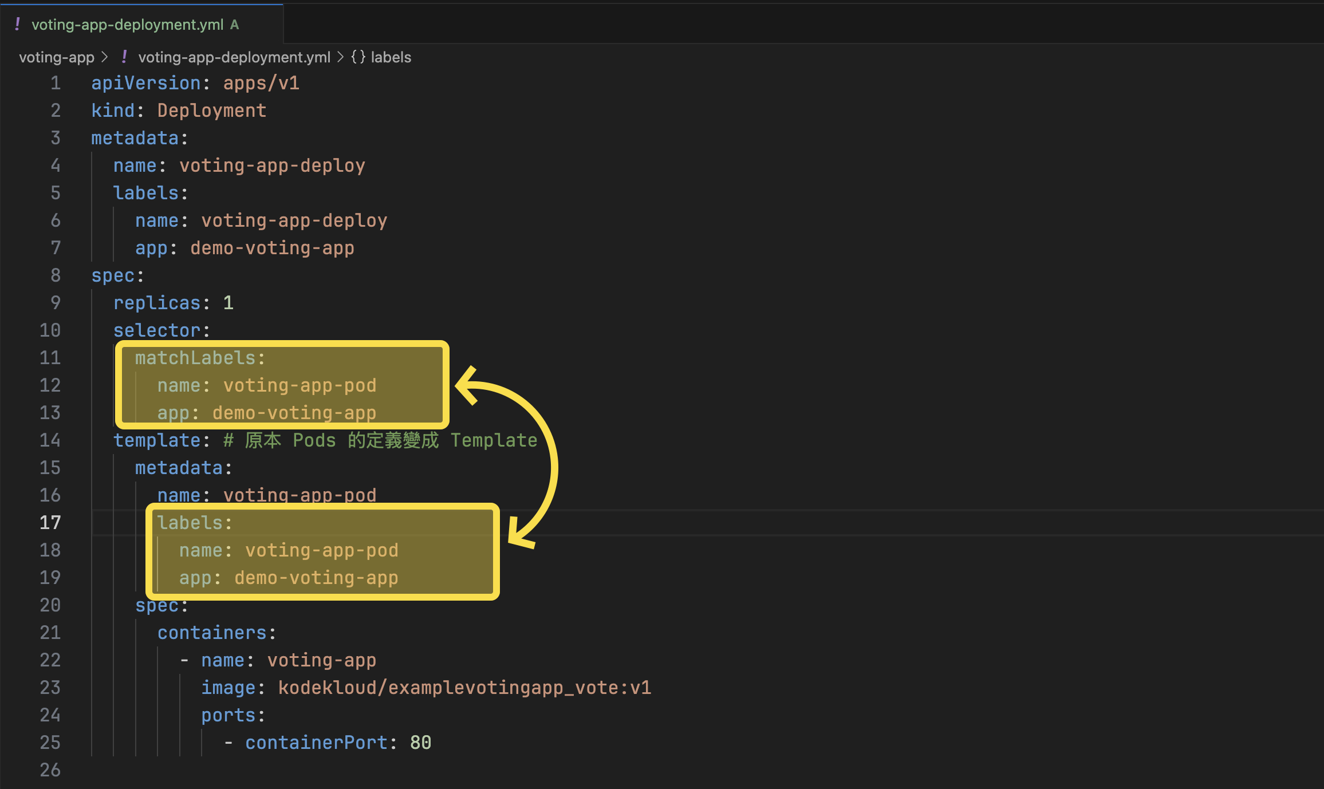Screen dimensions: 1324x789
Task: Click voting-app-deployment.yml in the breadcrumb
Action: pyautogui.click(x=234, y=57)
